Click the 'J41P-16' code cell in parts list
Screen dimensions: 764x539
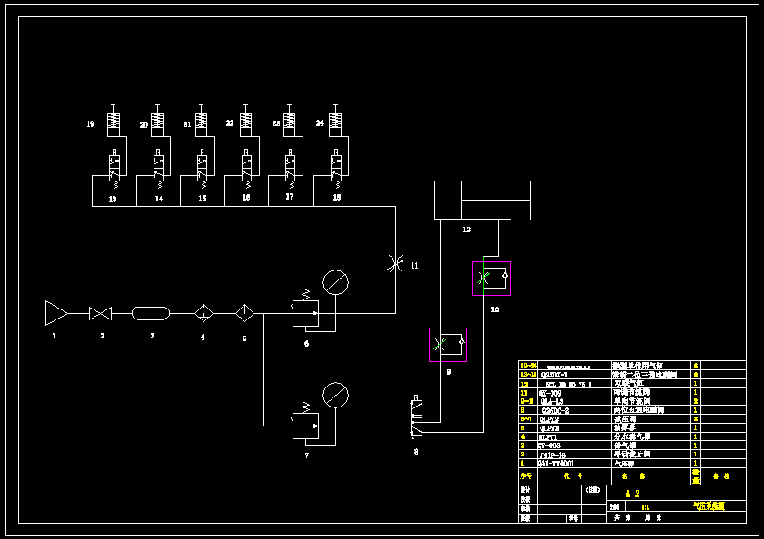(x=574, y=455)
